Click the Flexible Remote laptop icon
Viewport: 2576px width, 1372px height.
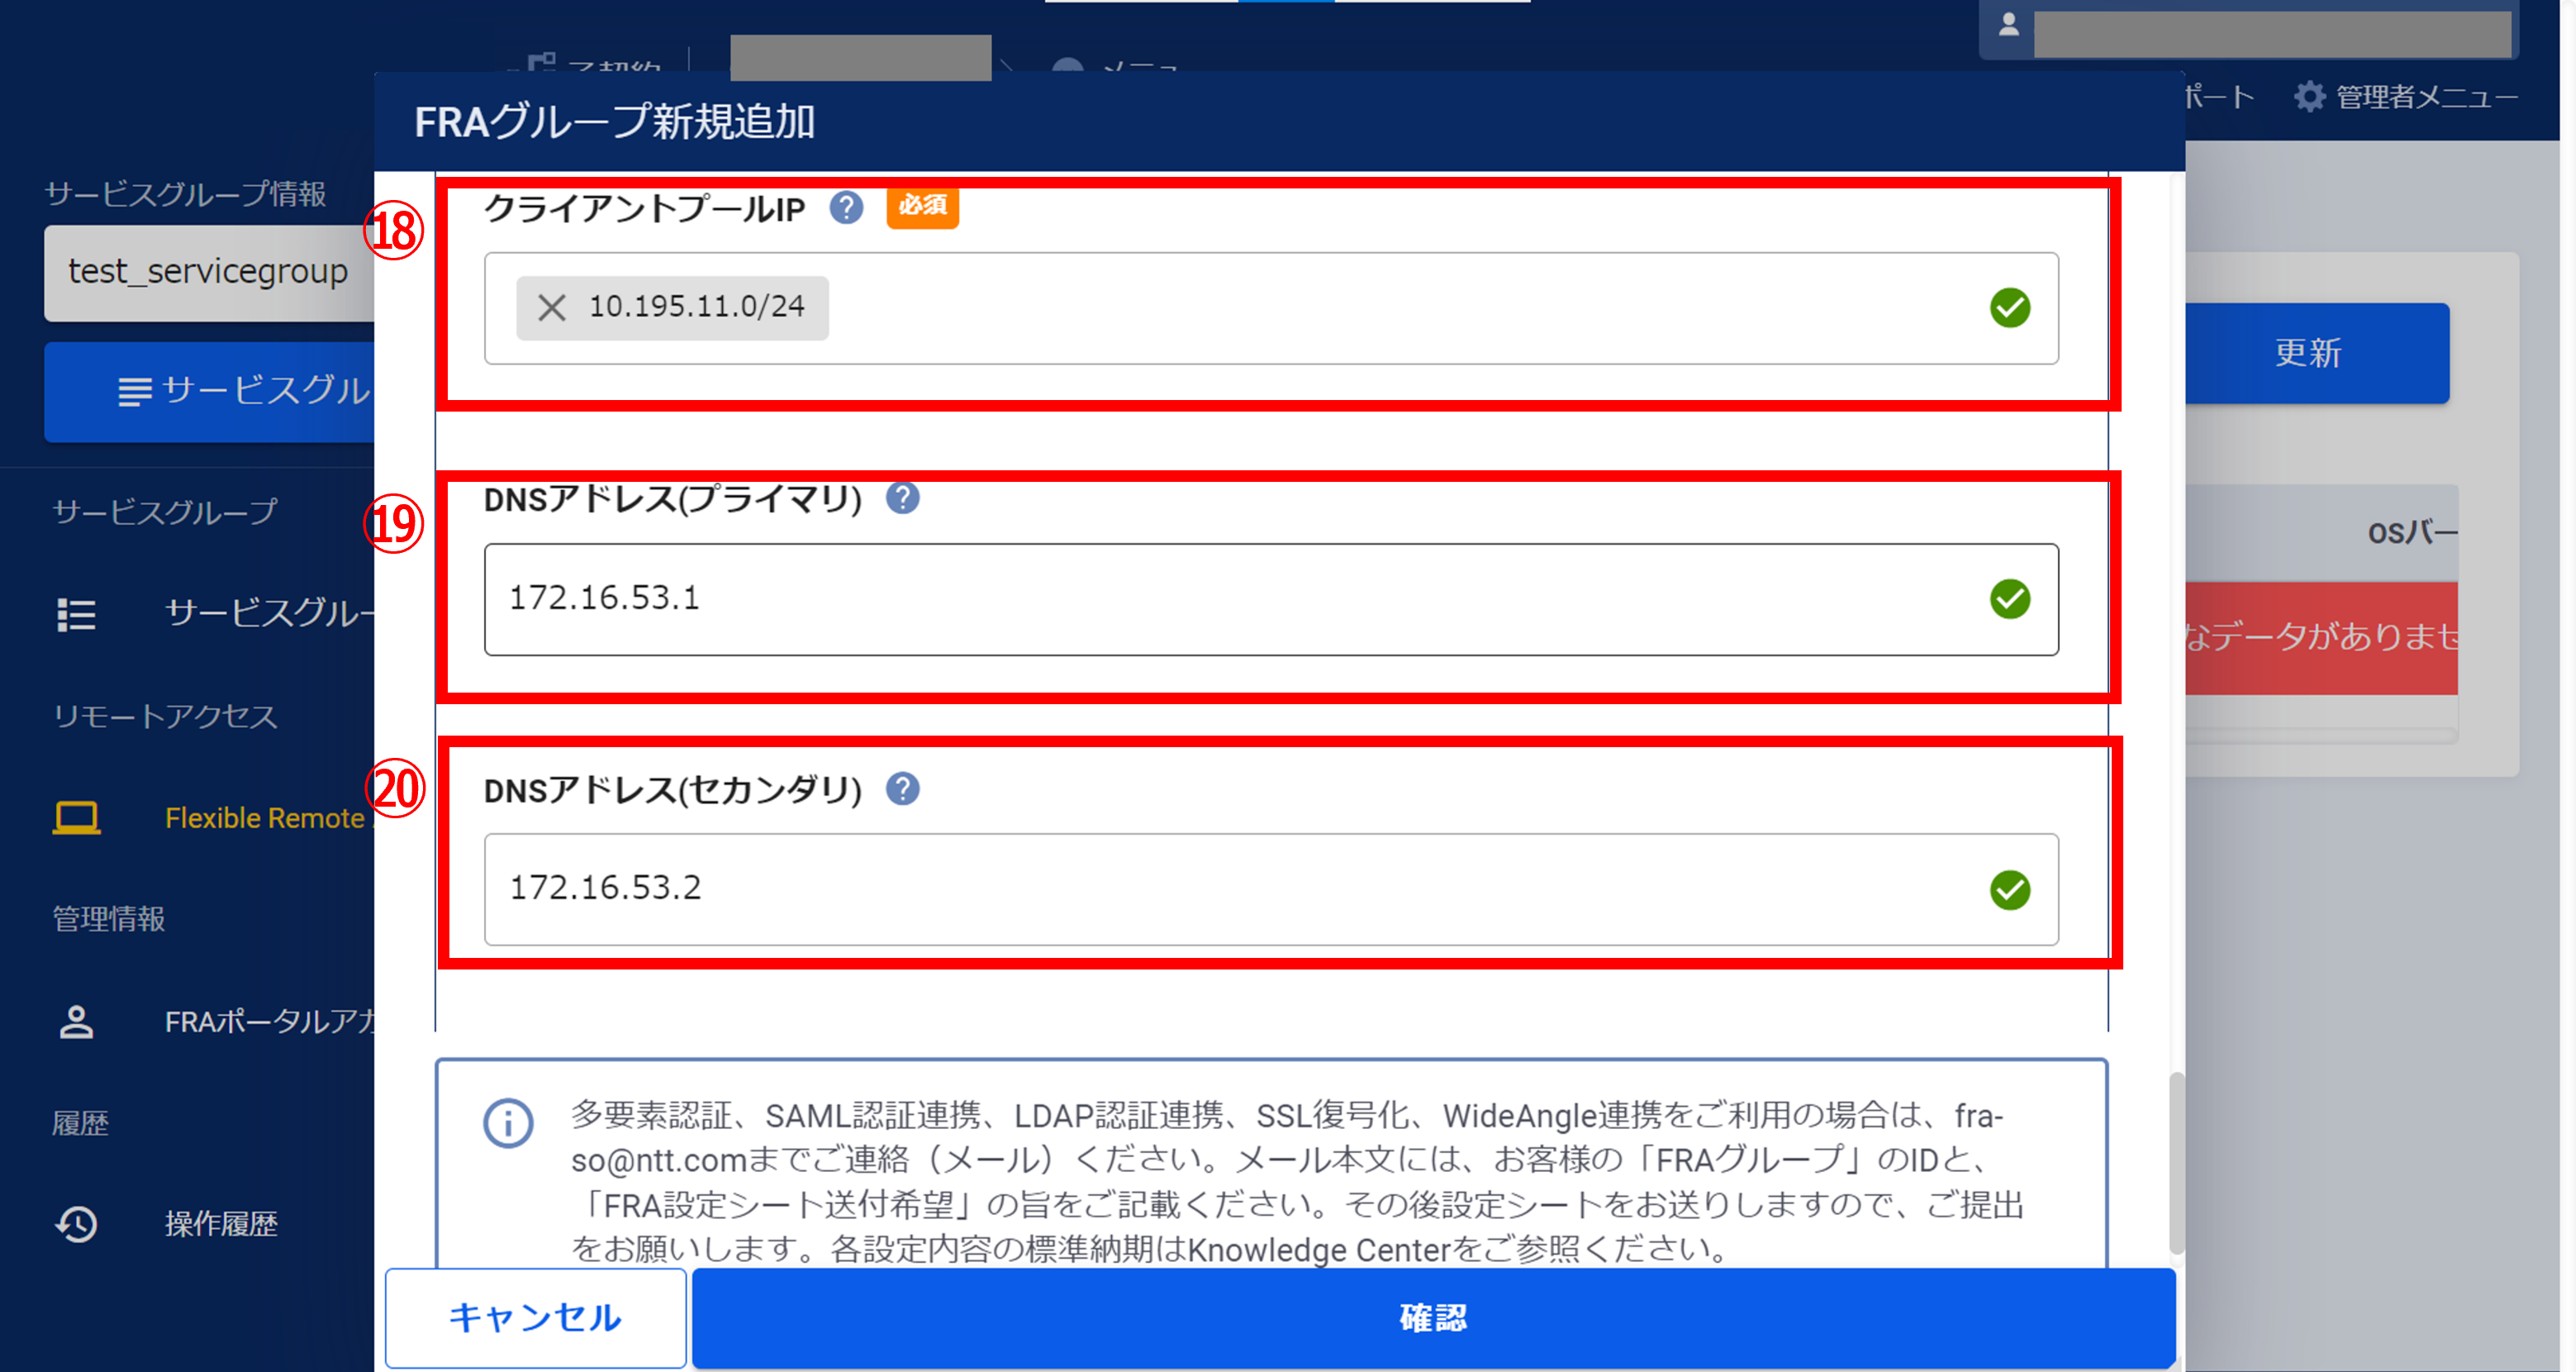point(76,817)
